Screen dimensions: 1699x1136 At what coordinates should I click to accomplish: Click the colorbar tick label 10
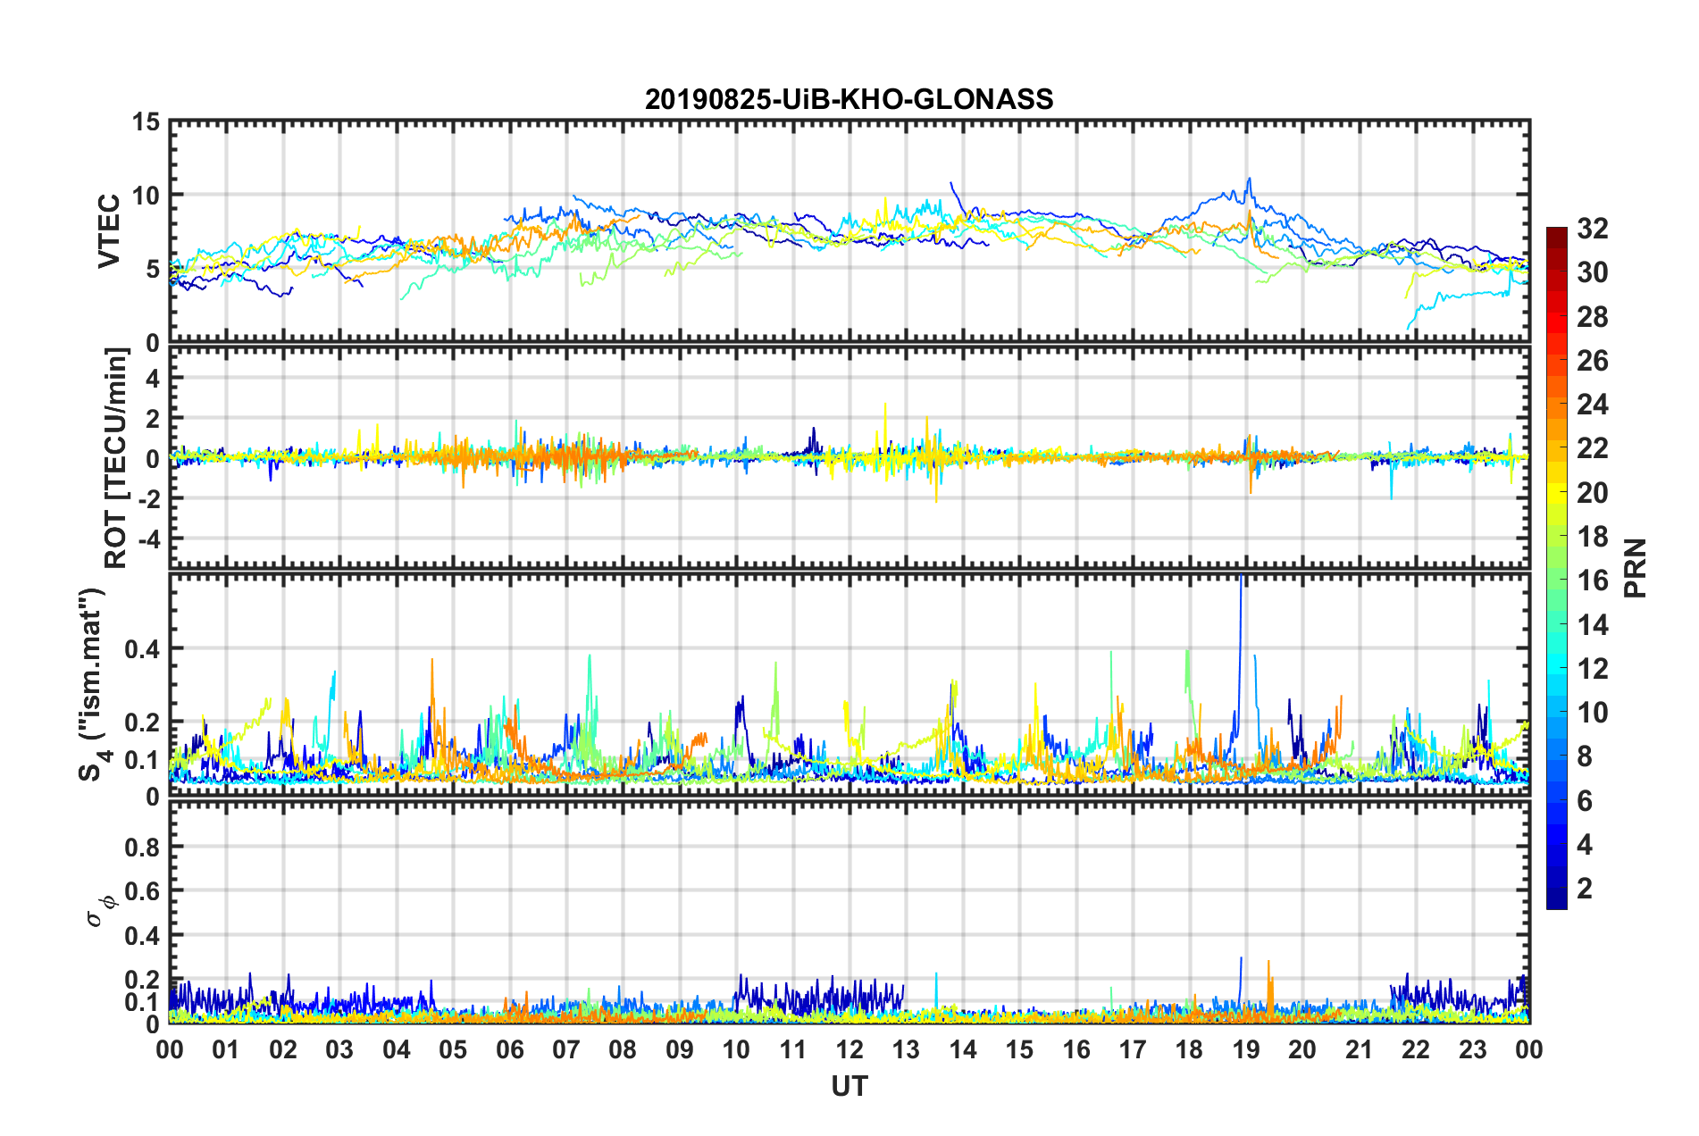pyautogui.click(x=1593, y=713)
